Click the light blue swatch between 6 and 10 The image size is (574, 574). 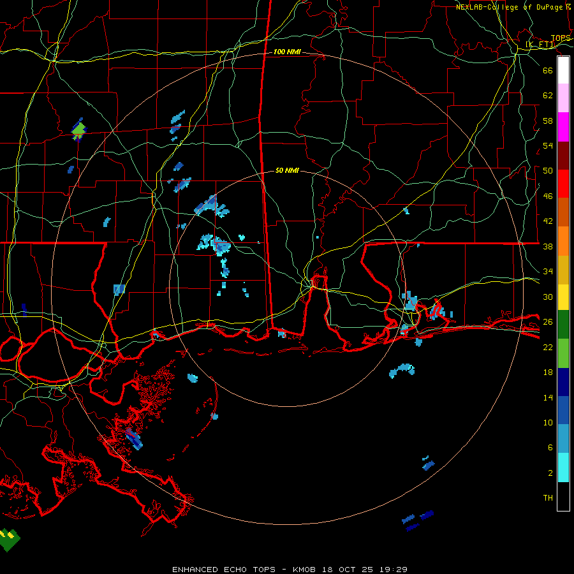563,439
